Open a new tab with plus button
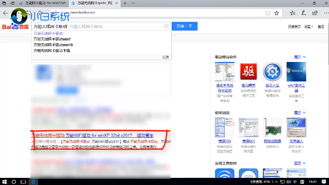The height and width of the screenshot is (185, 329). 125,3
